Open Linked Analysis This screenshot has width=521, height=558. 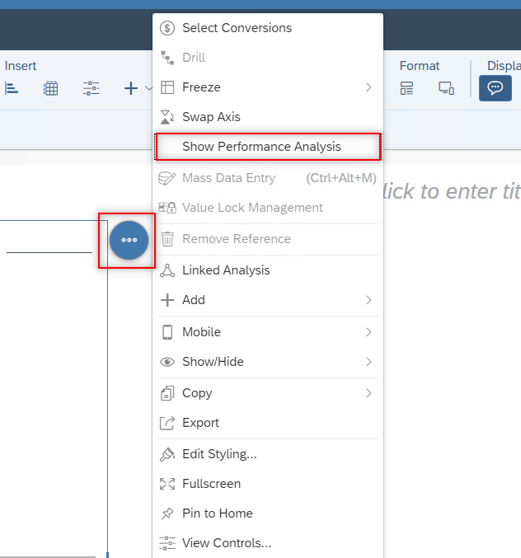click(268, 270)
